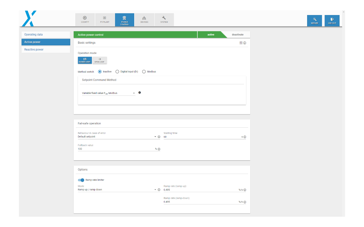Expand Behaviour in case of error dropdown

click(117, 137)
